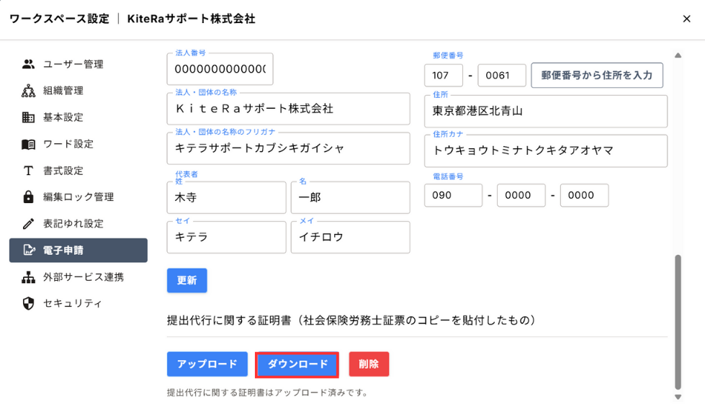Image resolution: width=705 pixels, height=409 pixels.
Task: Click the 外部サービス連携 network icon
Action: point(28,277)
